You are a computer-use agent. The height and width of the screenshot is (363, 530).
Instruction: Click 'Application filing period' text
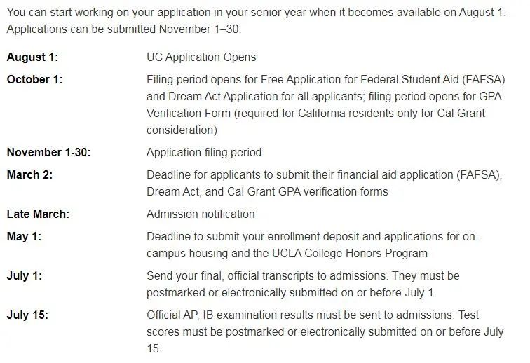click(204, 153)
